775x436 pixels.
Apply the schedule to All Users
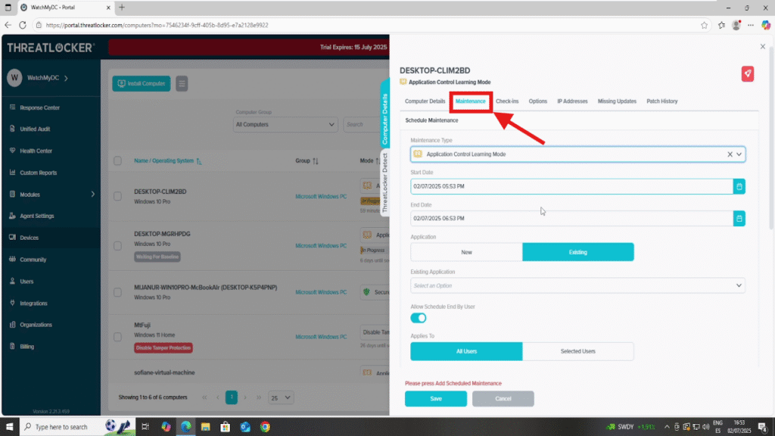tap(466, 351)
